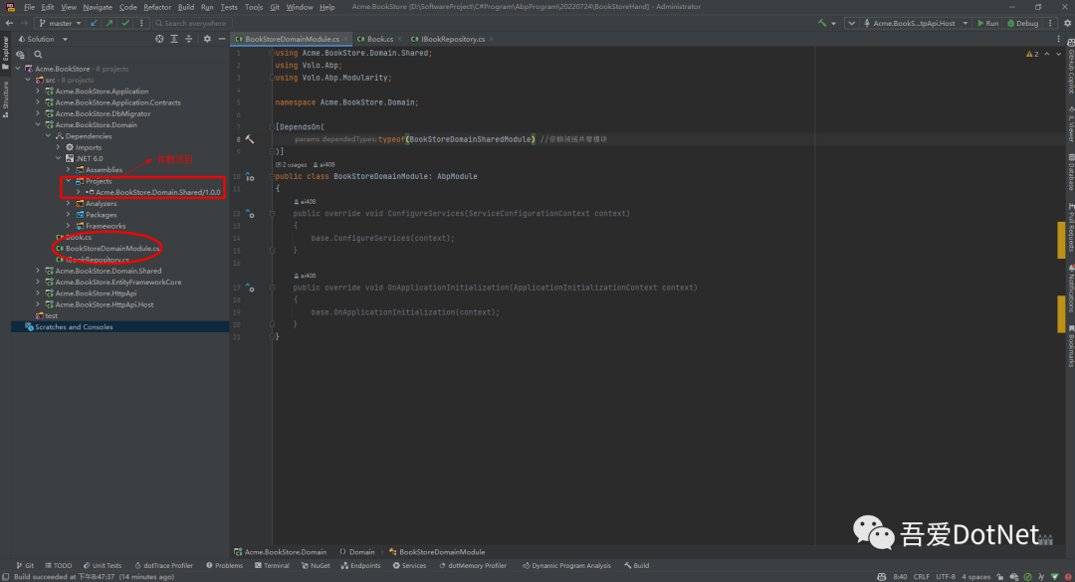Click the Run button
Screen dimensions: 1075x582
(988, 23)
